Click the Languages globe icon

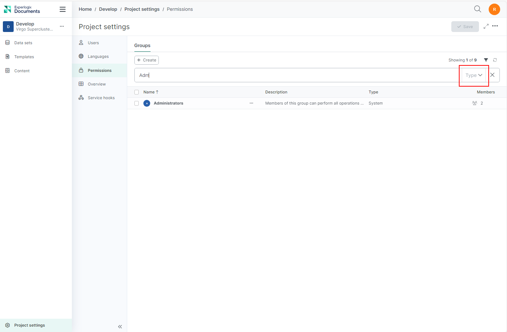81,56
